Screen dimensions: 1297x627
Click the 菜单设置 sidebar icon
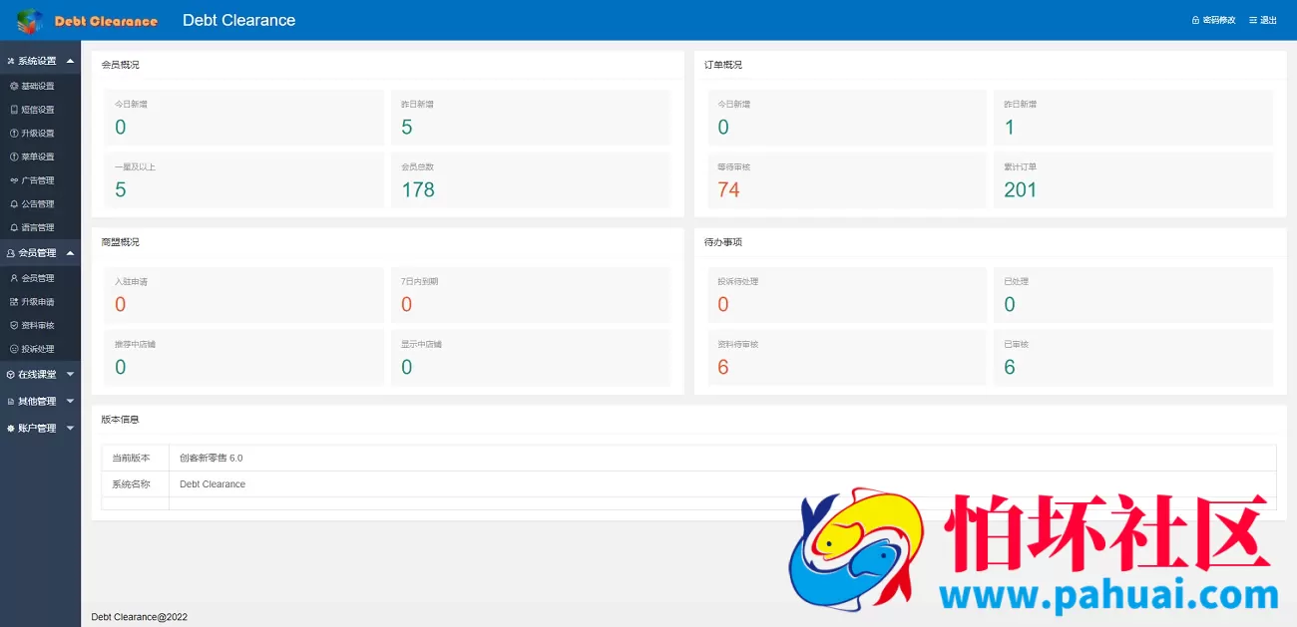pos(14,157)
